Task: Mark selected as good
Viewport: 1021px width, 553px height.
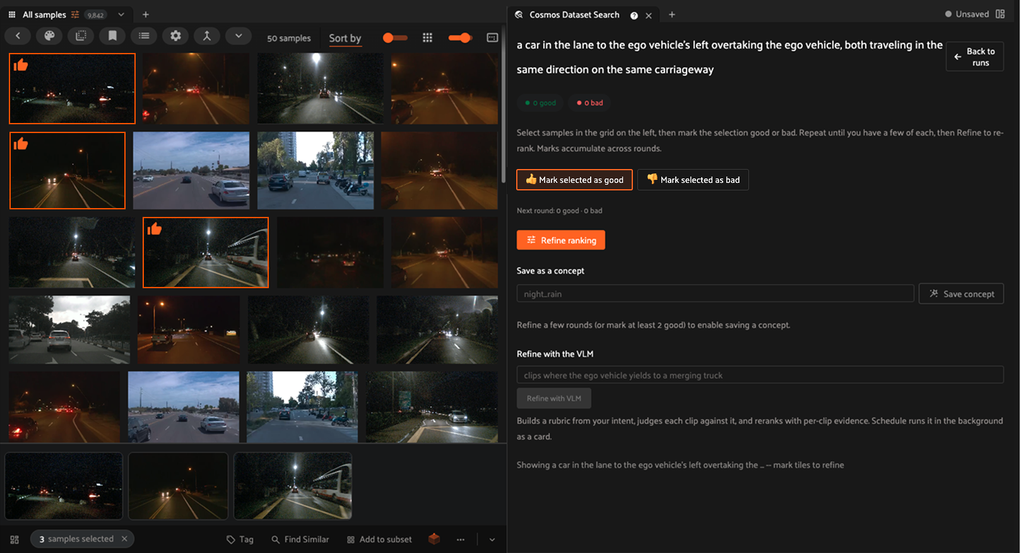Action: click(x=574, y=180)
